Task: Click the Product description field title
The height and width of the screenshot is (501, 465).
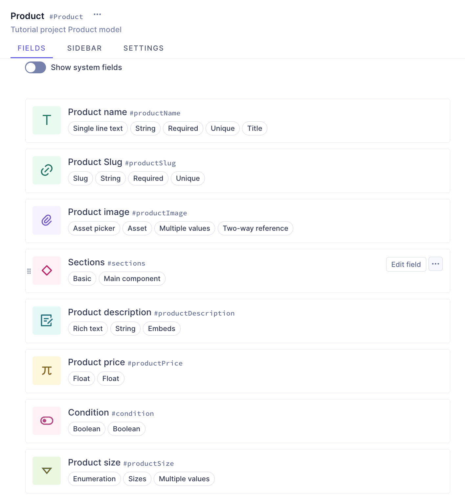Action: coord(110,312)
